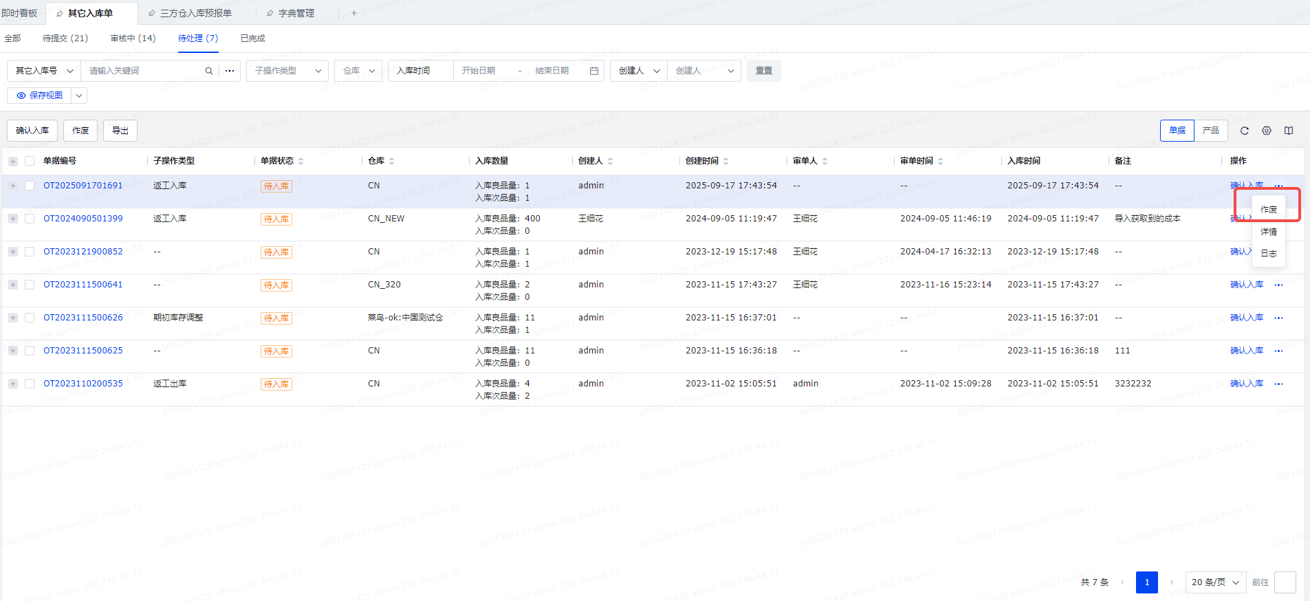Select the checkbox for order OT2023110200535
Viewport: 1310px width, 601px height.
(x=30, y=384)
